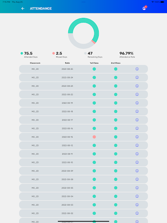Viewport: 167px width, 223px height.
Task: Open info icon for 2022-08-10 row
Action: click(x=137, y=162)
